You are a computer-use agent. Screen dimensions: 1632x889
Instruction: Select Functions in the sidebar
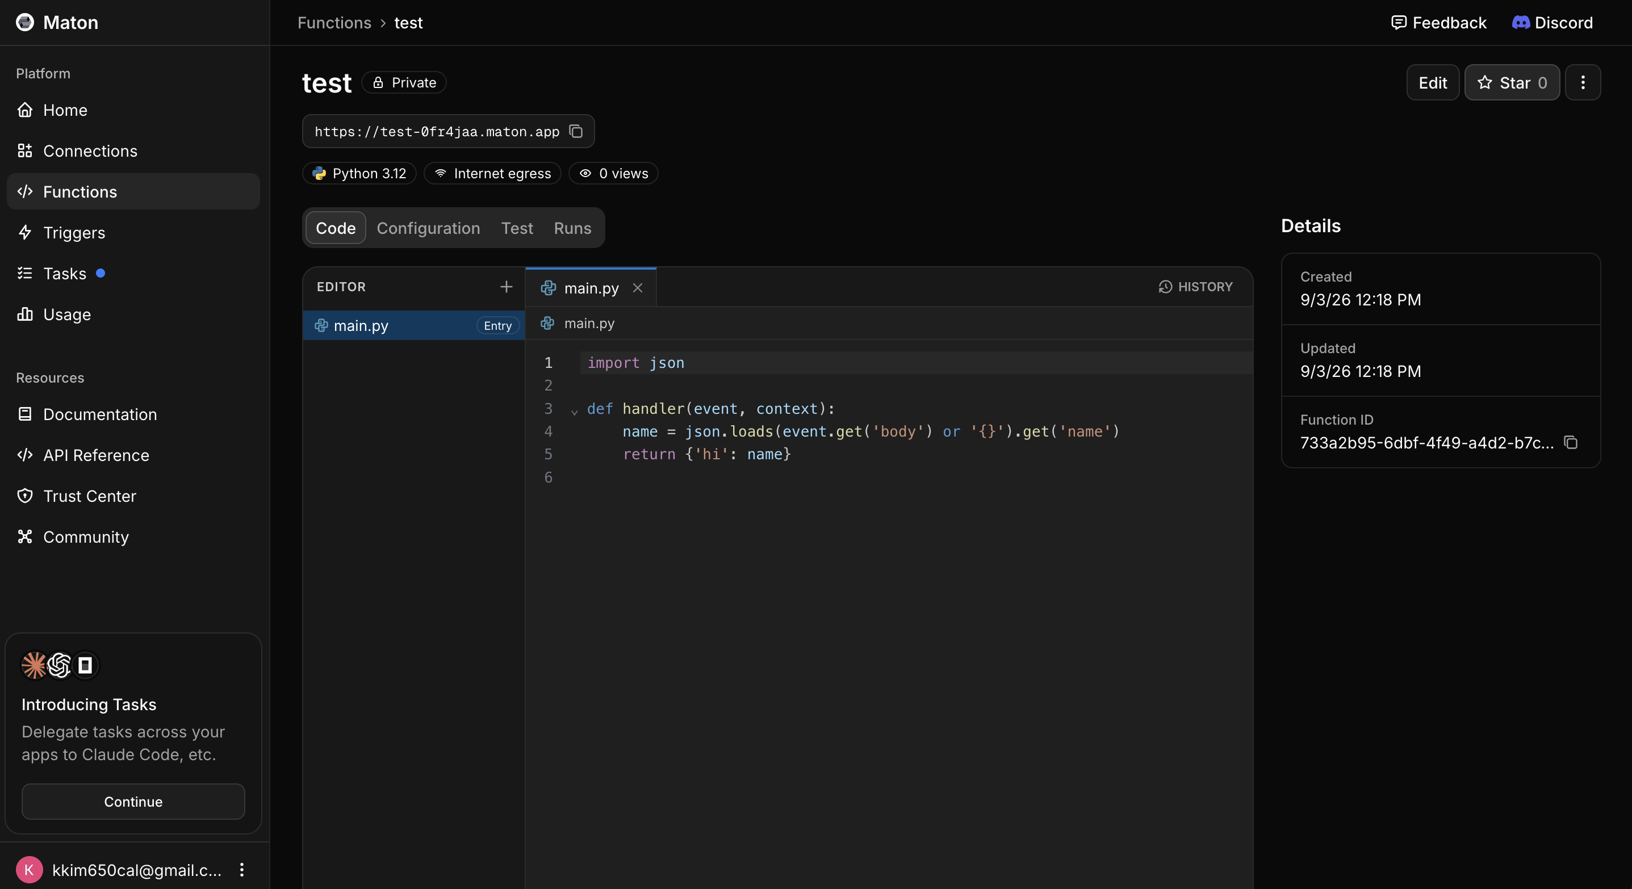point(133,192)
